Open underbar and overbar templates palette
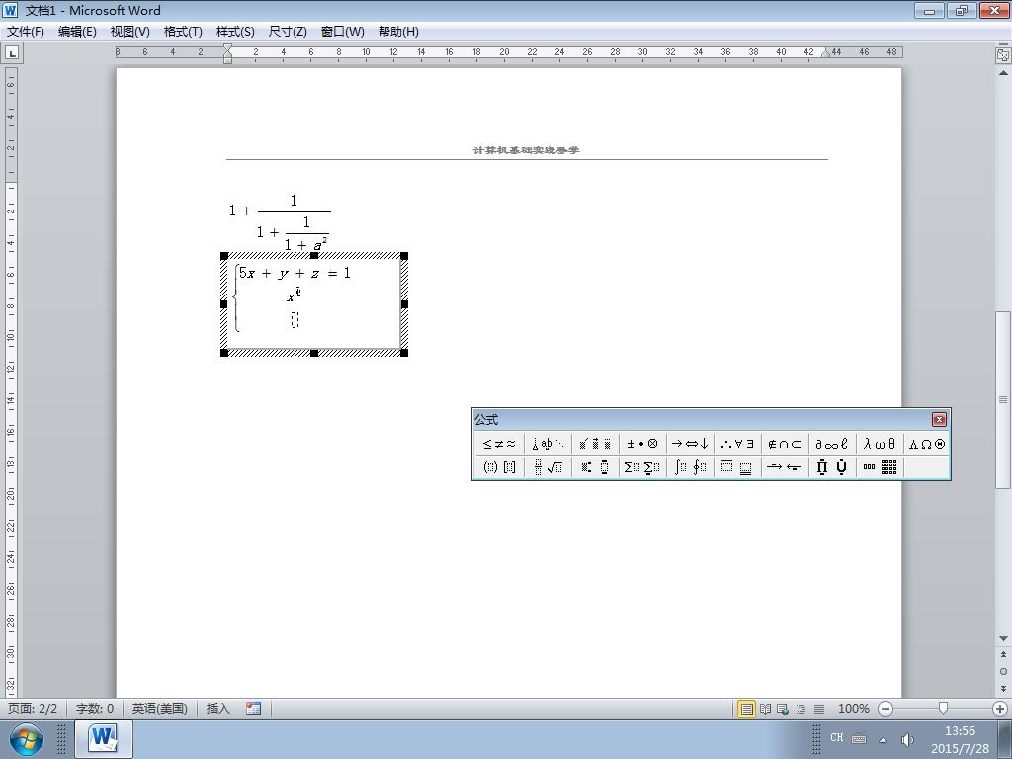The width and height of the screenshot is (1012, 759). 737,466
